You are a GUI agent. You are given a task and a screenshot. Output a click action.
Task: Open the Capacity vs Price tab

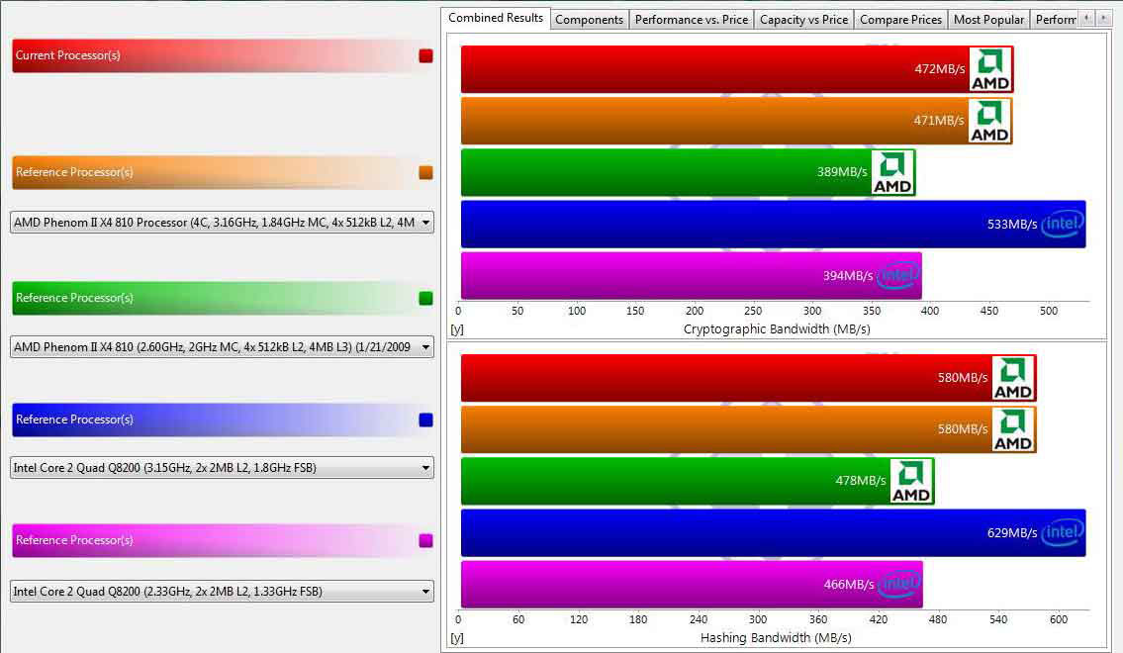tap(804, 20)
